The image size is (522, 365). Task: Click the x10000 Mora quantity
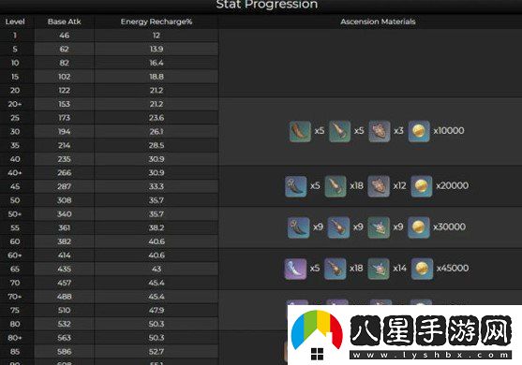449,131
